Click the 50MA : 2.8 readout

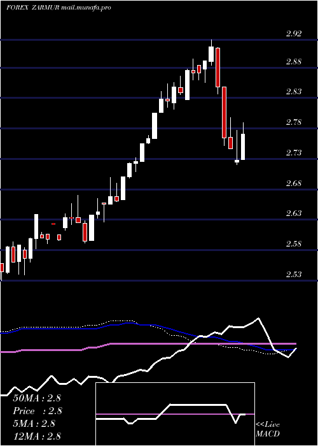click(x=37, y=398)
